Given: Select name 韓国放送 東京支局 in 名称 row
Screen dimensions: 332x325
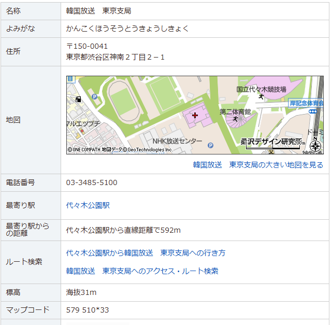Looking at the screenshot, I should tap(99, 11).
